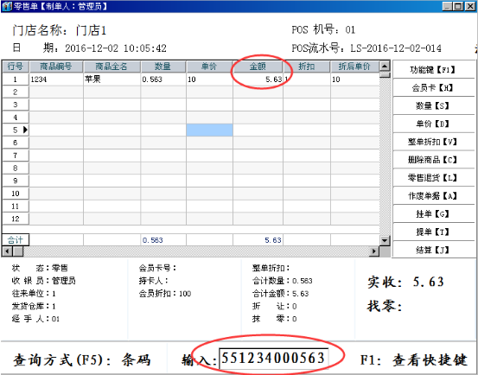
Task: Click the table scroll up arrow
Action: point(385,66)
